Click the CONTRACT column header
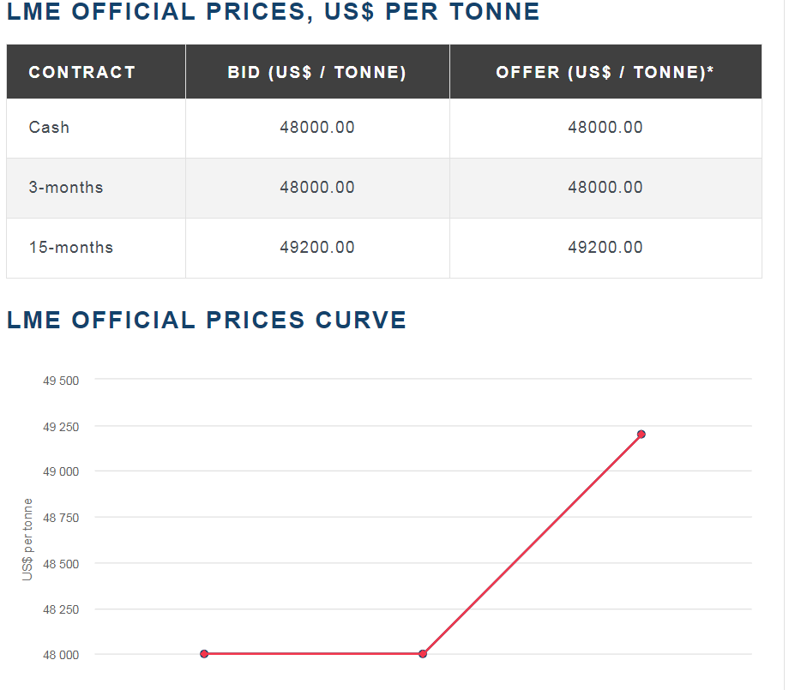The image size is (795, 690). tap(82, 72)
